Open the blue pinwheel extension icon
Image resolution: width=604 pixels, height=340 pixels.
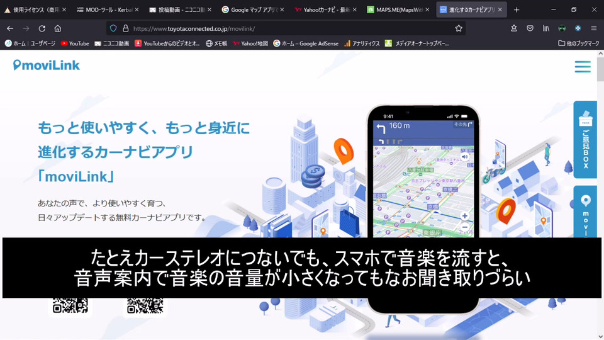578,28
